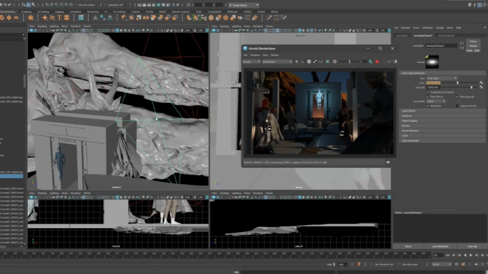Image resolution: width=488 pixels, height=274 pixels.
Task: Click the Select button in Attribute Editor
Action: (408, 246)
